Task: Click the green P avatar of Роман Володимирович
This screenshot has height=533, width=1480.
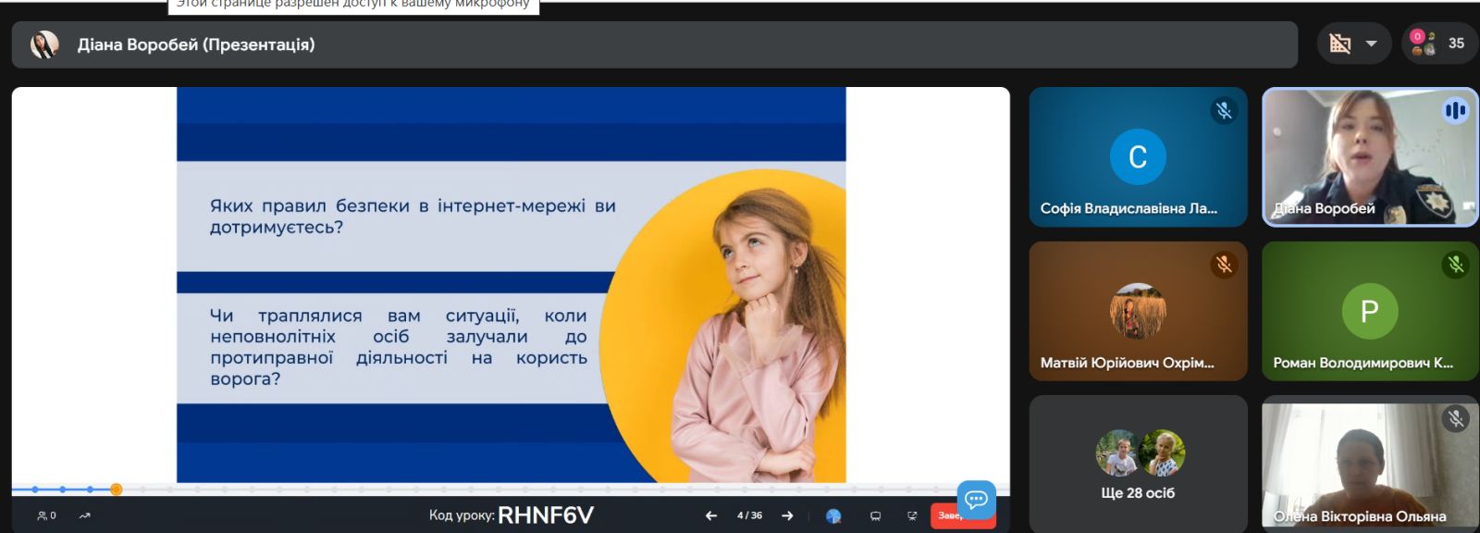Action: pos(1370,311)
